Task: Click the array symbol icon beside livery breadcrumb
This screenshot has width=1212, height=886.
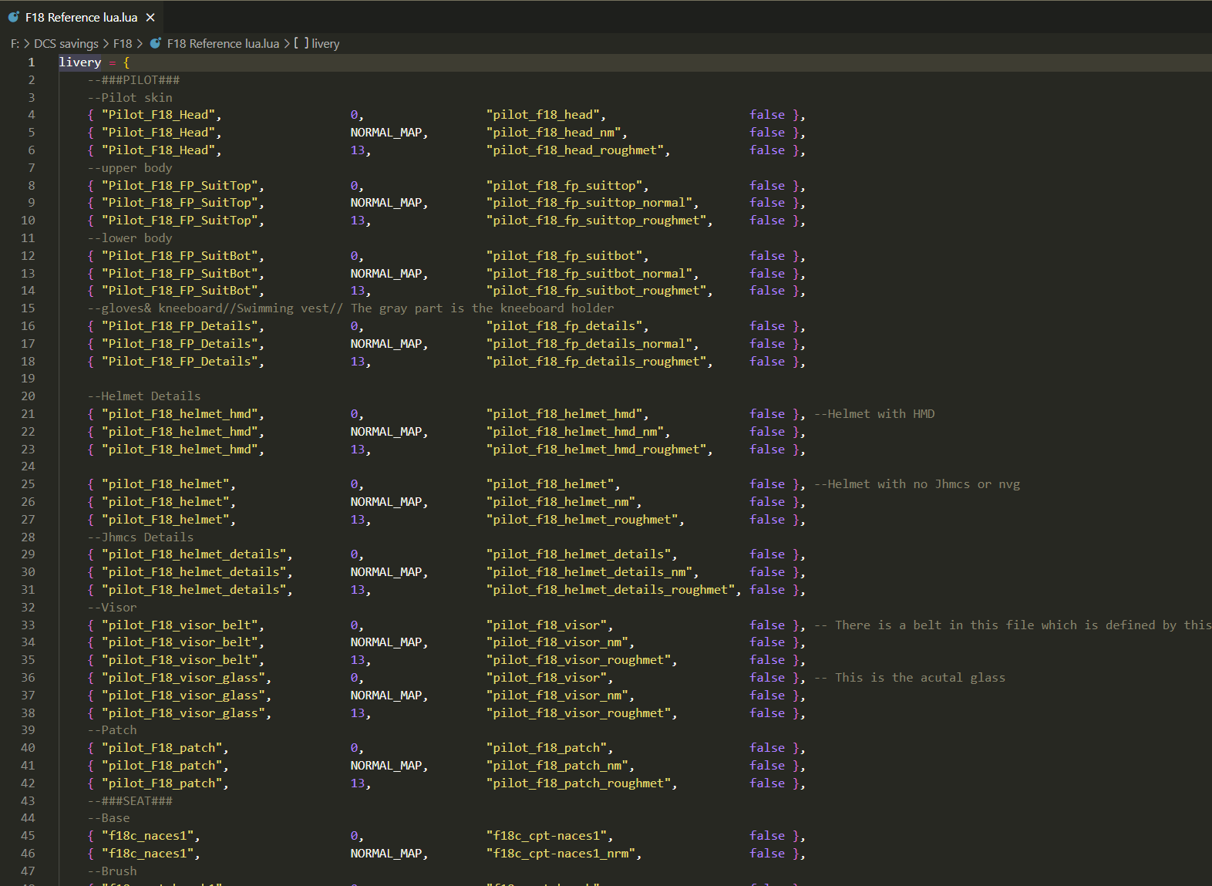Action: tap(301, 44)
